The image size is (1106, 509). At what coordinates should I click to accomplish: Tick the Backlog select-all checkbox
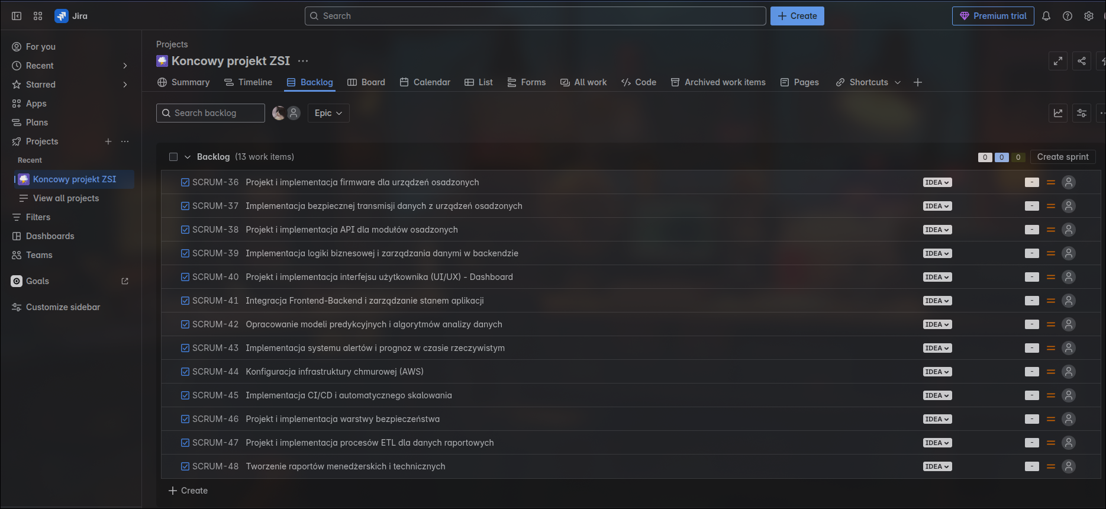tap(173, 157)
